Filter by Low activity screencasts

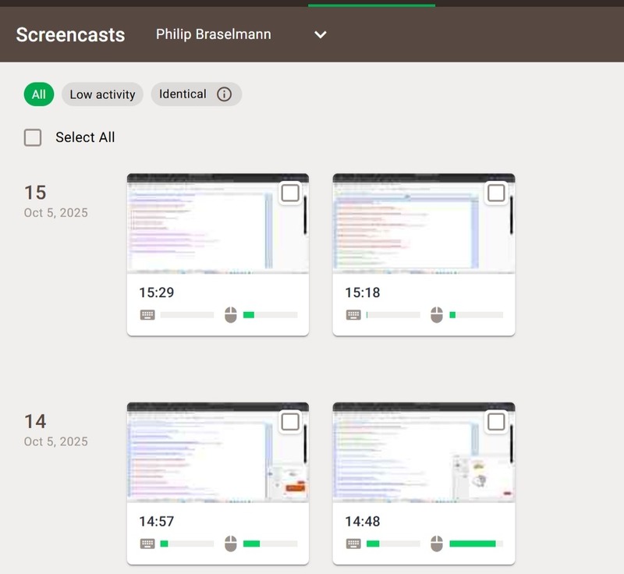click(102, 94)
